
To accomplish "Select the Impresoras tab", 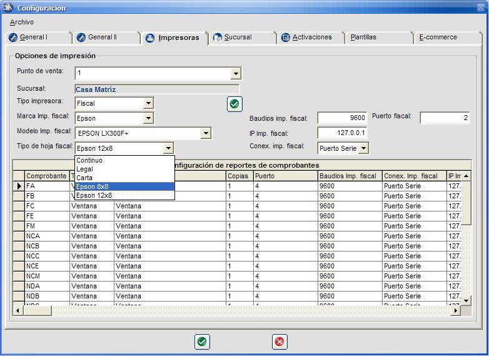I will point(175,38).
